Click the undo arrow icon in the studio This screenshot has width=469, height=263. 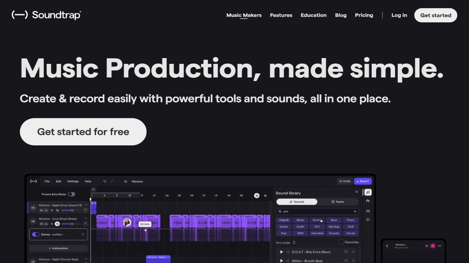[104, 181]
